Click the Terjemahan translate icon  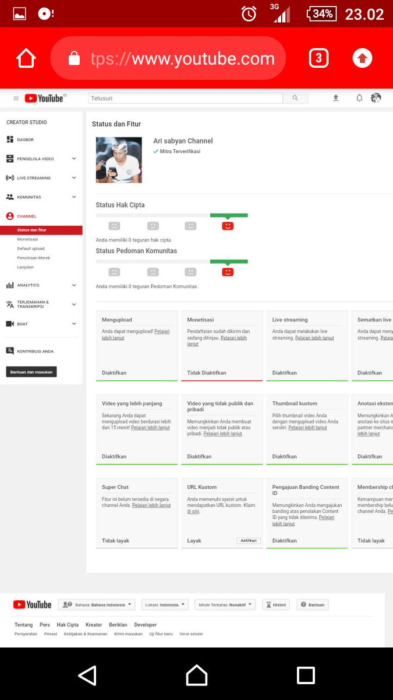point(10,304)
